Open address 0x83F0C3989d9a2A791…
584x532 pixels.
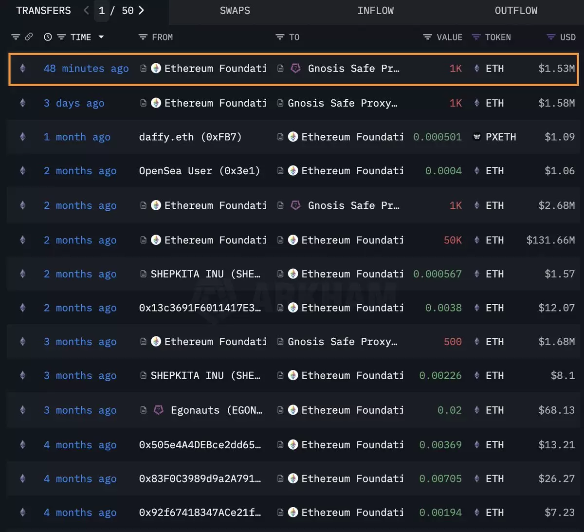pyautogui.click(x=200, y=478)
